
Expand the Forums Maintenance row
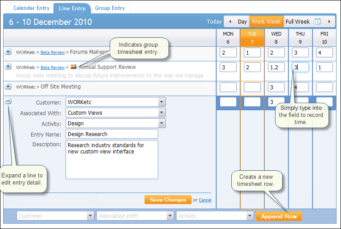[x=8, y=52]
